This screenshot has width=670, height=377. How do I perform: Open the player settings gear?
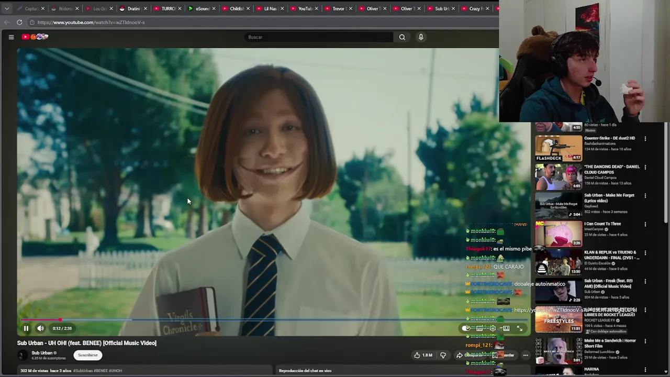(x=493, y=328)
